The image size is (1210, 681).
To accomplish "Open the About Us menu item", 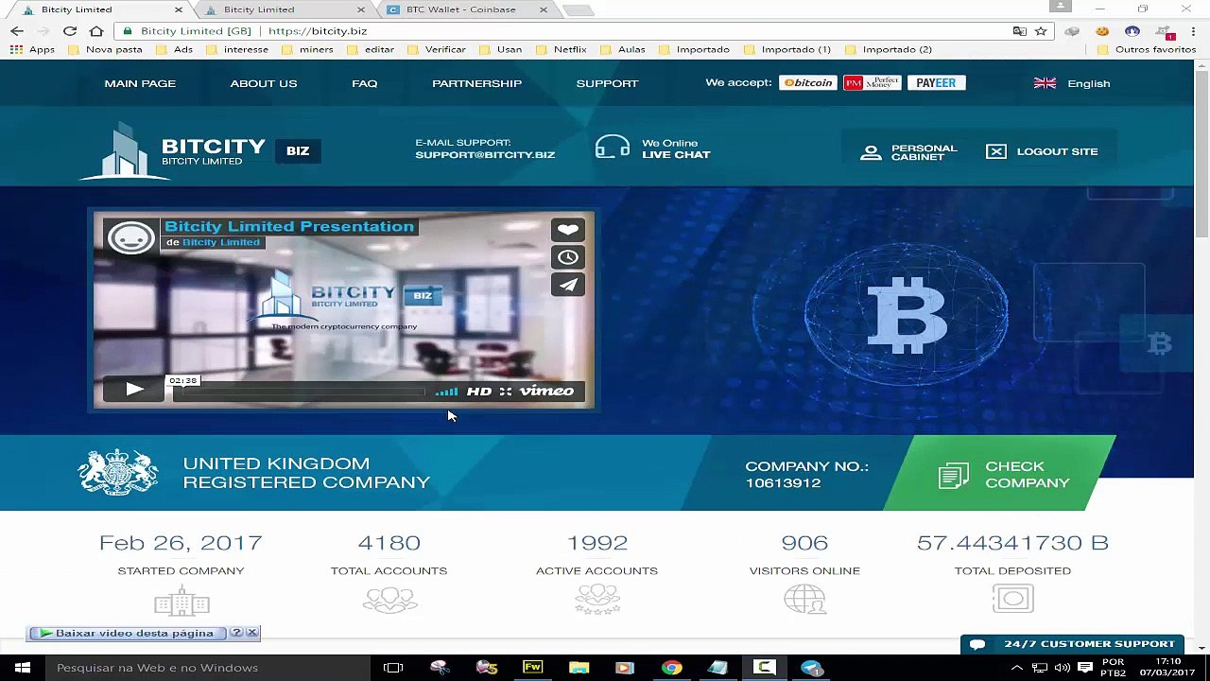I will tap(264, 83).
